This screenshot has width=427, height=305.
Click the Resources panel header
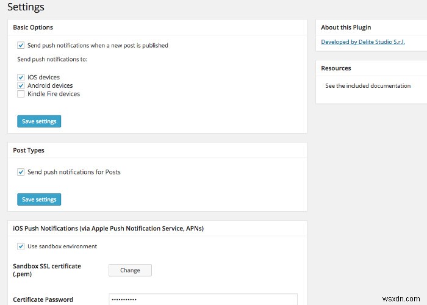point(371,68)
